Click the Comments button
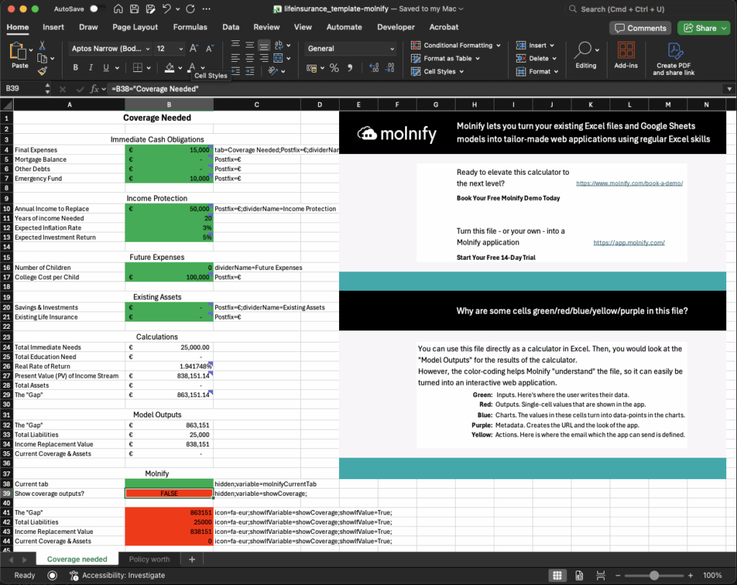This screenshot has height=585, width=737. pyautogui.click(x=639, y=27)
